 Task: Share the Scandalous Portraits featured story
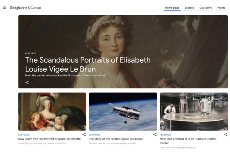(x=27, y=82)
